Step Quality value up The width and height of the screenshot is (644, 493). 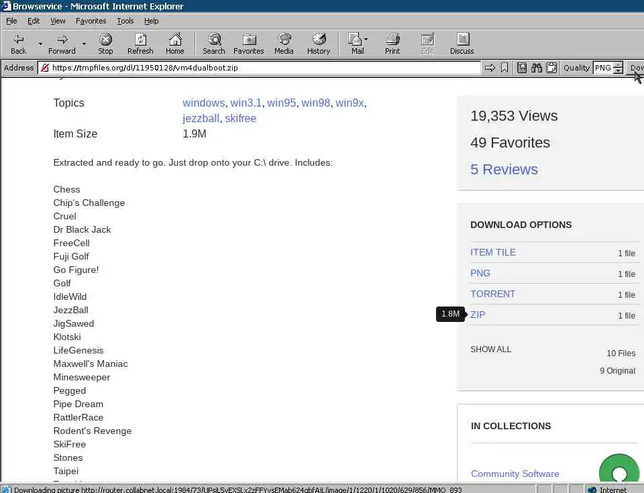[619, 65]
